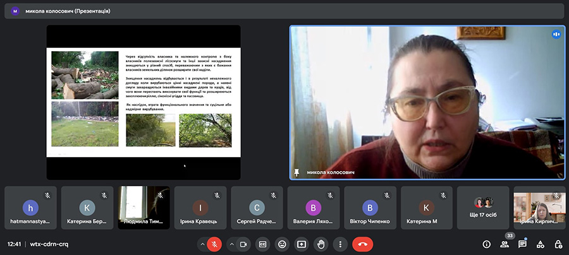569x255 pixels.
Task: Unpin the speaker video using the pin icon
Action: (297, 172)
